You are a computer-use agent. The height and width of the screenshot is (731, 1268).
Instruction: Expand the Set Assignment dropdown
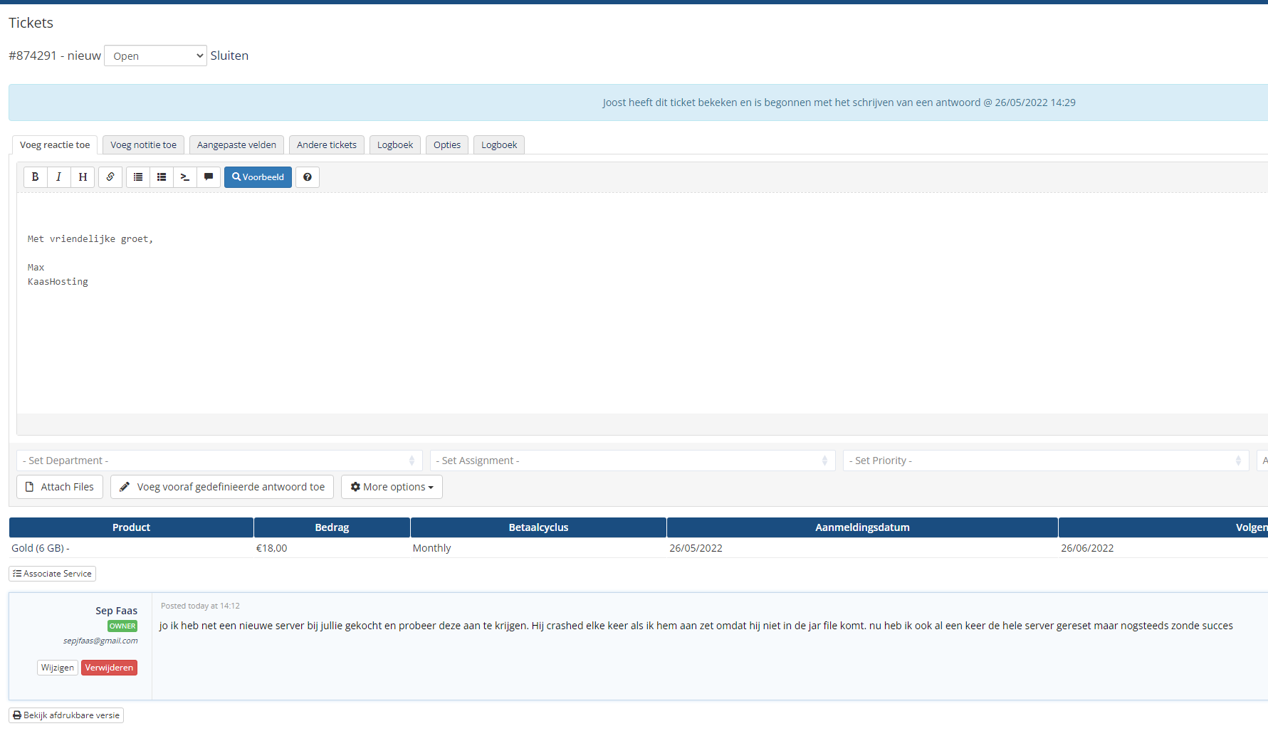click(632, 461)
